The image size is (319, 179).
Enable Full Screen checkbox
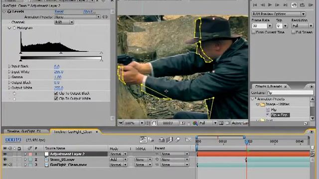pyautogui.click(x=293, y=32)
